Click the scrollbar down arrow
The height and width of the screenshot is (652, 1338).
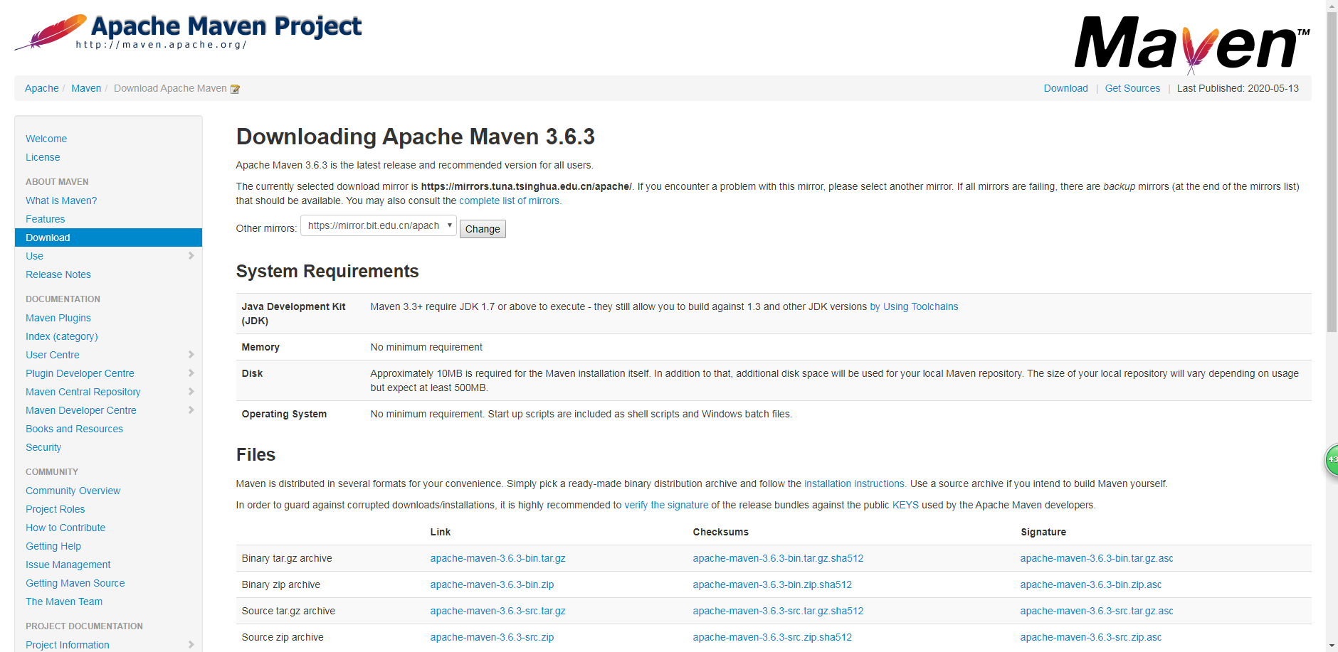coord(1332,646)
